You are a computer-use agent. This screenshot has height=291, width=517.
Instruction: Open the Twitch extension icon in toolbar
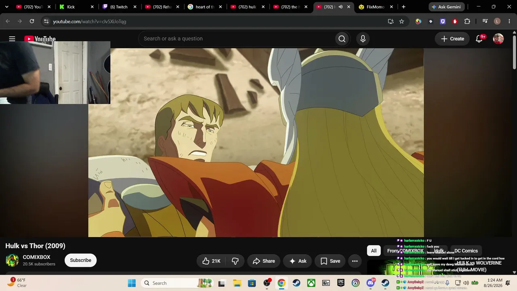coord(443,21)
